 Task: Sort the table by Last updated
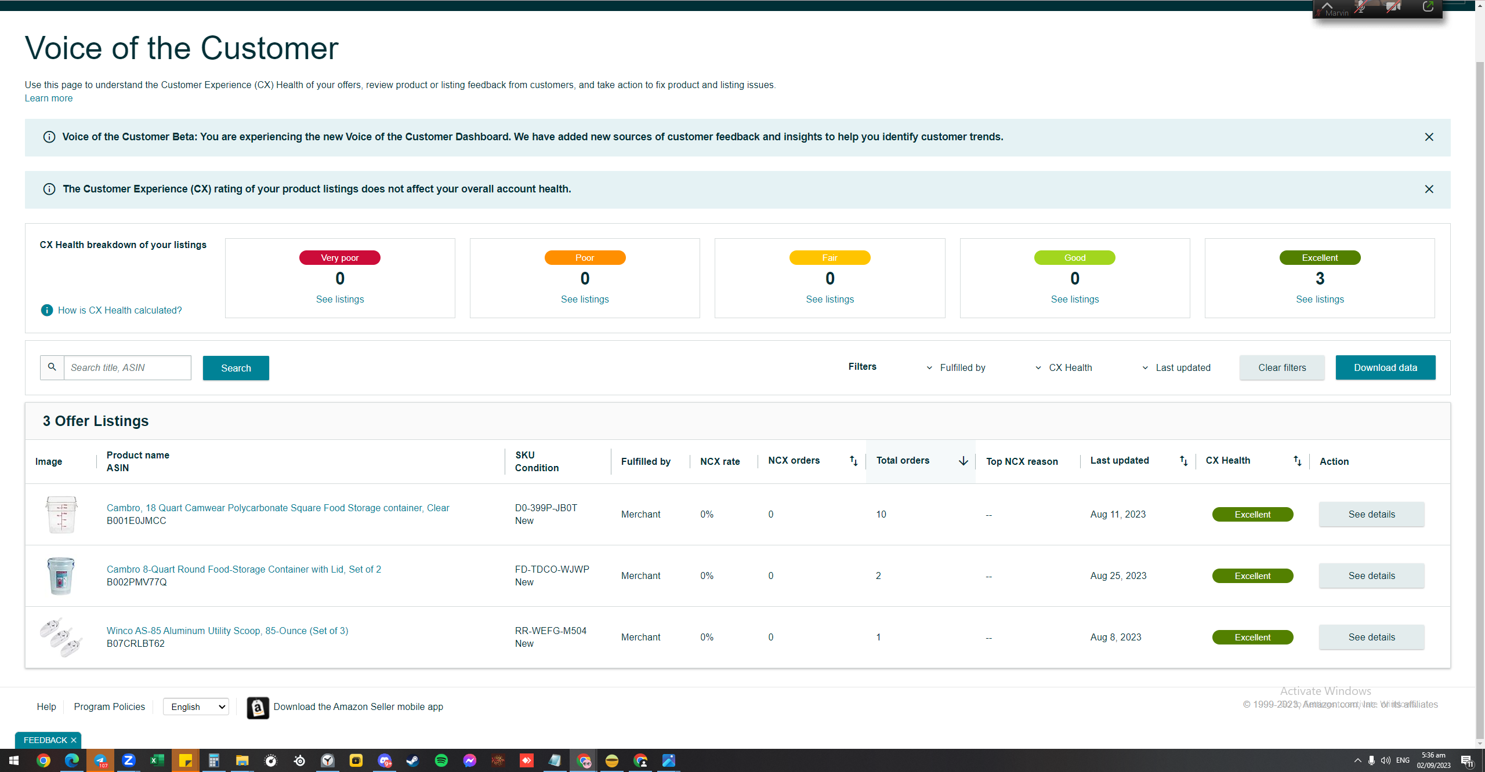pos(1183,461)
